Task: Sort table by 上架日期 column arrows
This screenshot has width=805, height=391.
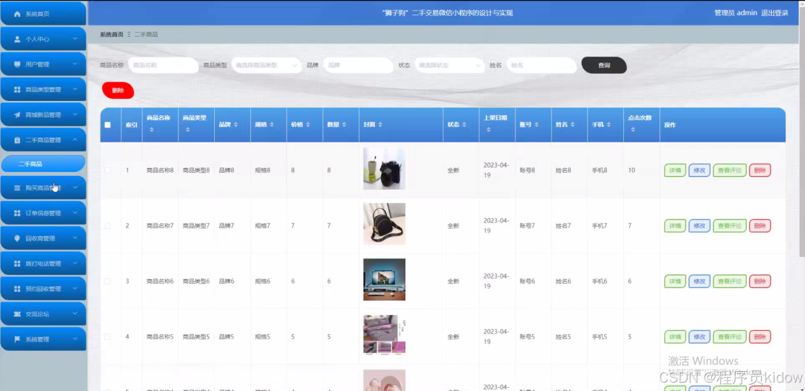Action: pyautogui.click(x=489, y=129)
